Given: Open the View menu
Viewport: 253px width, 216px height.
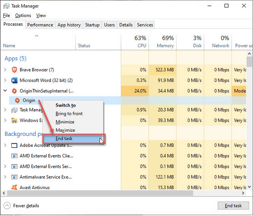Looking at the screenshot, I should (x=41, y=16).
